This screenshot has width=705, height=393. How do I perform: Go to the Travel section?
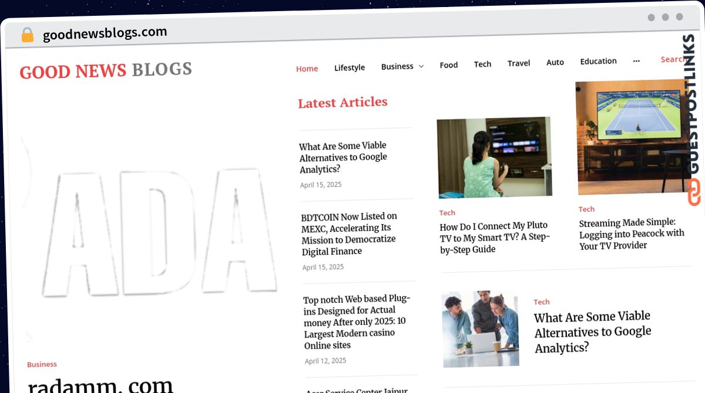519,63
